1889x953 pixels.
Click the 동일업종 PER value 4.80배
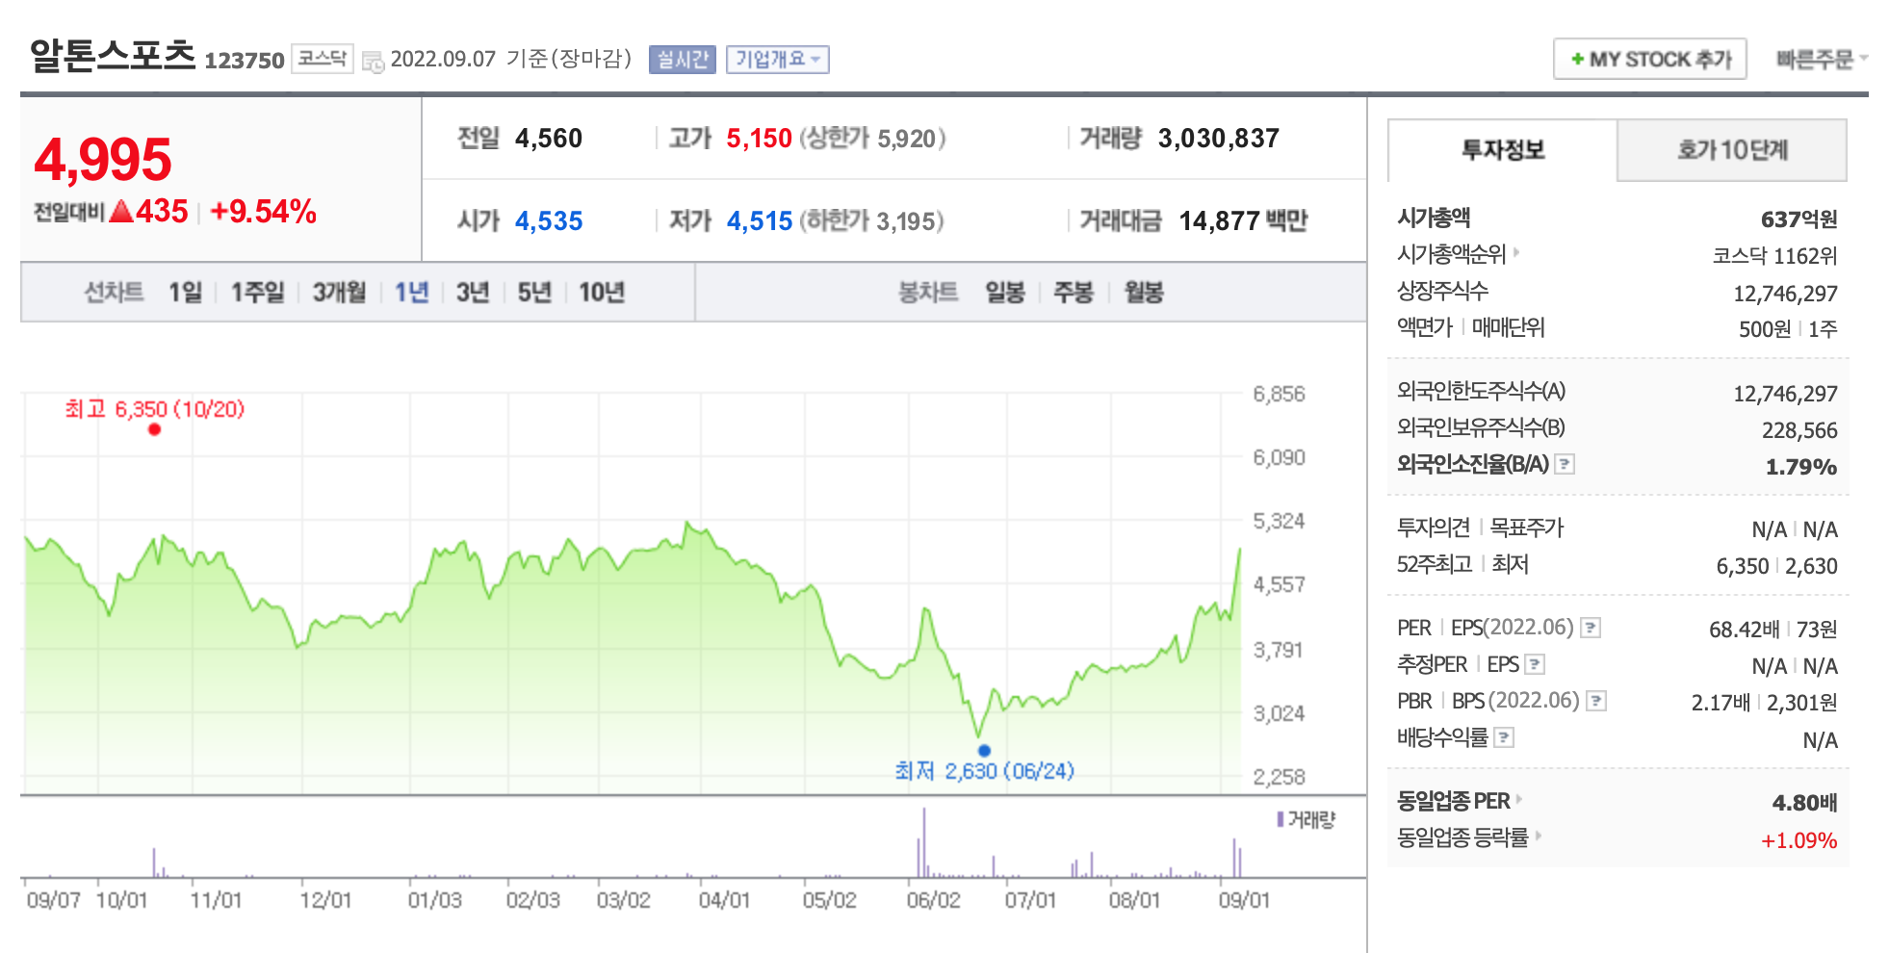[1804, 803]
